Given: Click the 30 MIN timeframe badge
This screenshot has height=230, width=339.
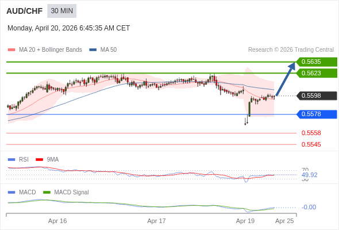Looking at the screenshot, I should (62, 11).
